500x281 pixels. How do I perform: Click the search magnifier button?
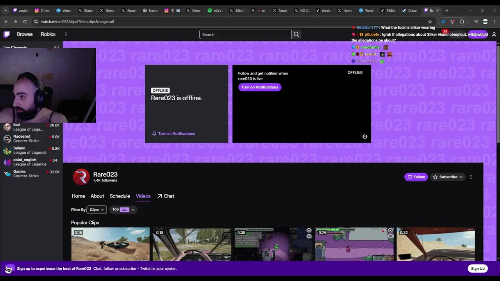point(296,34)
